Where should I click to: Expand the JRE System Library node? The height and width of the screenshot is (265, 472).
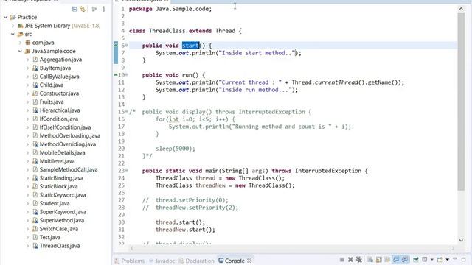tap(13, 26)
